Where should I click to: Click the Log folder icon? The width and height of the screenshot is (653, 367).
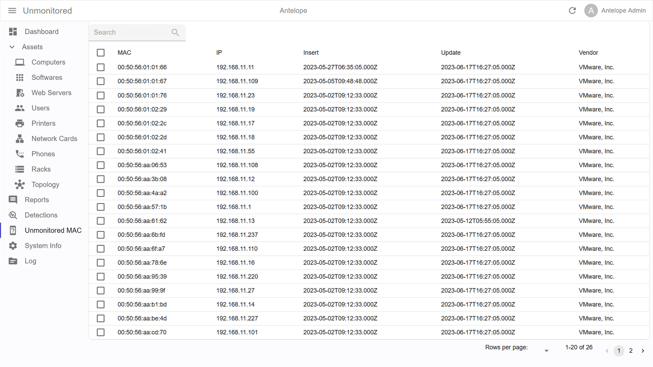[x=13, y=261]
